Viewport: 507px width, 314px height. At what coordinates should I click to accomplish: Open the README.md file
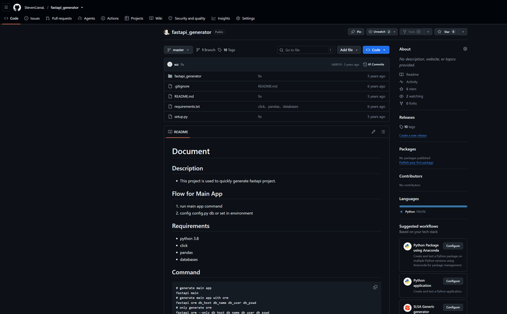pyautogui.click(x=184, y=96)
